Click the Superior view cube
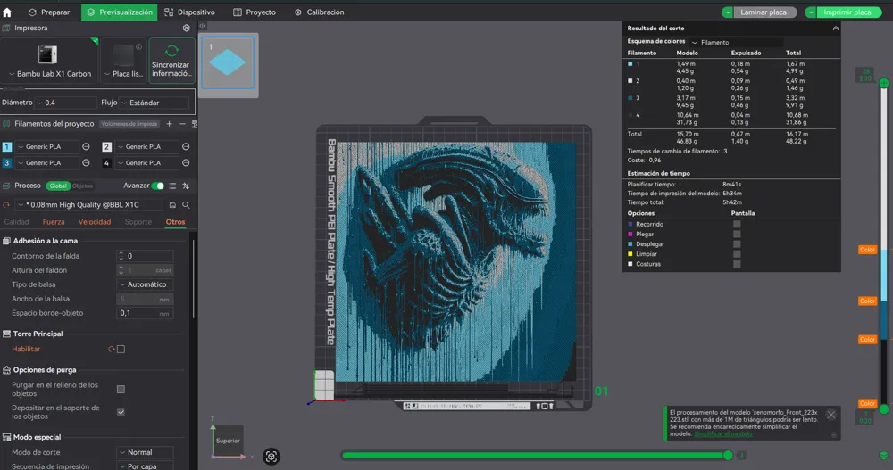The image size is (893, 470). 228,441
